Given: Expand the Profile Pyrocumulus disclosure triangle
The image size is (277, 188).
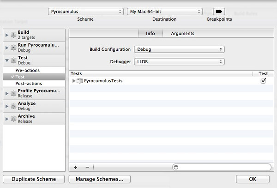Looking at the screenshot, I should pyautogui.click(x=7, y=93).
